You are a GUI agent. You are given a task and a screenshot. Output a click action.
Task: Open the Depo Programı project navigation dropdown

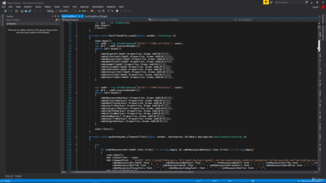pyautogui.click(x=105, y=20)
